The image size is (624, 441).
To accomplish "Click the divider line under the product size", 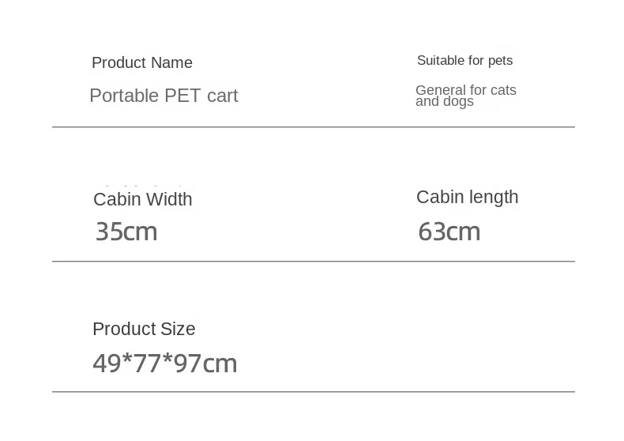I will tap(313, 392).
